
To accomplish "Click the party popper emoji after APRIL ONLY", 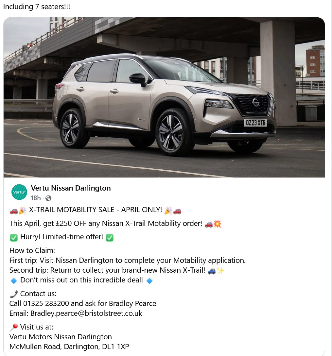I will click(x=168, y=211).
